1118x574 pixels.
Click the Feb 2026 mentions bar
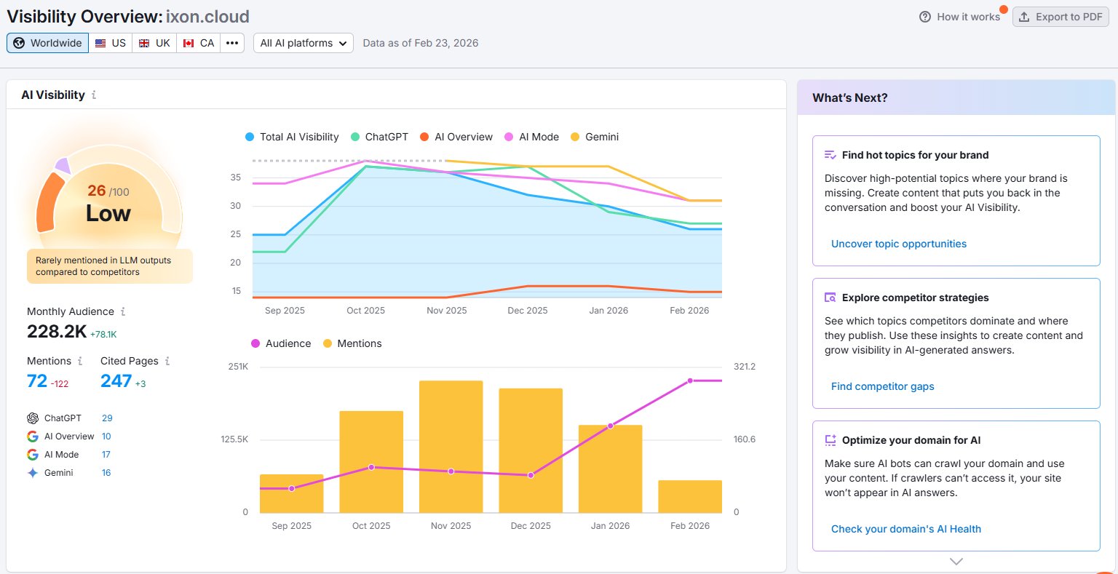coord(690,497)
